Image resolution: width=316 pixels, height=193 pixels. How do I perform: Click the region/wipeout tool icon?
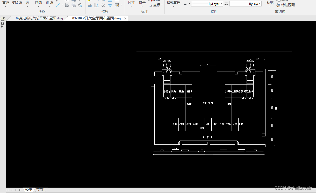coord(80,5)
